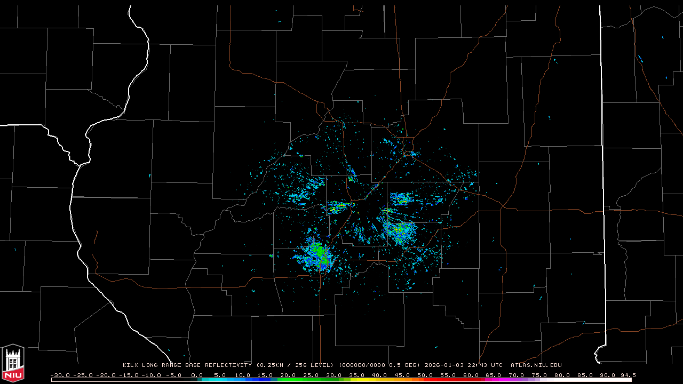
Task: Click the "50.0" scale label
Action: (425, 375)
